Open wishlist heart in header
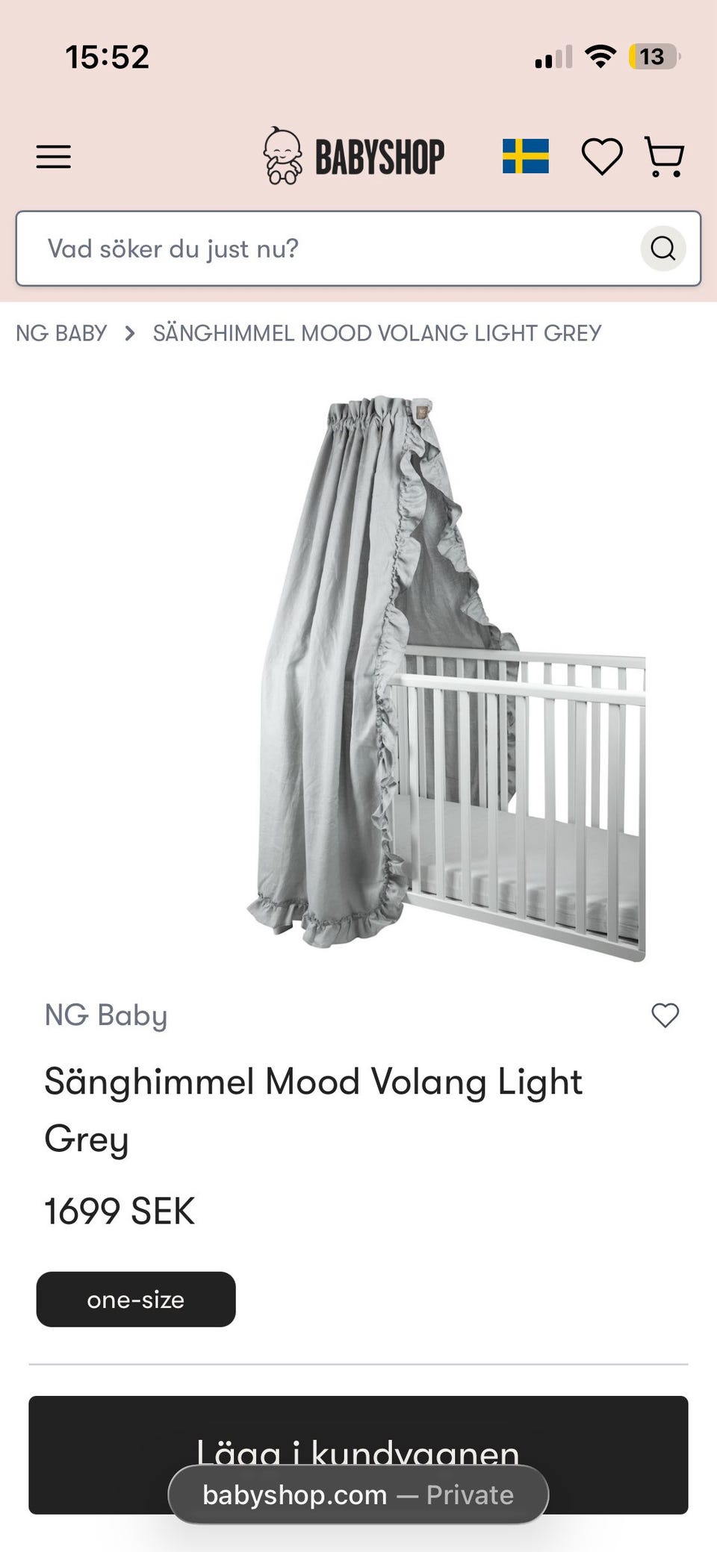The image size is (717, 1552). click(602, 157)
